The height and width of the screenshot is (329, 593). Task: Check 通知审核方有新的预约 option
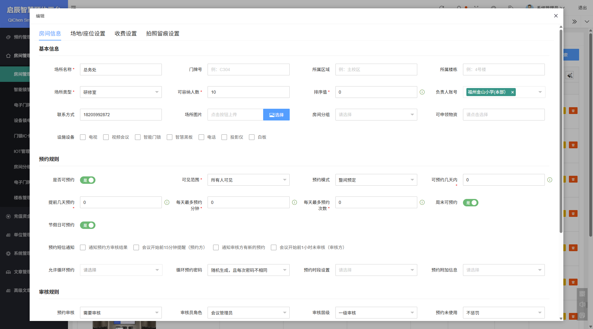pyautogui.click(x=216, y=247)
